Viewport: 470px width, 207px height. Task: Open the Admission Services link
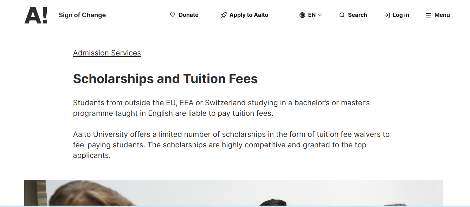(x=107, y=53)
